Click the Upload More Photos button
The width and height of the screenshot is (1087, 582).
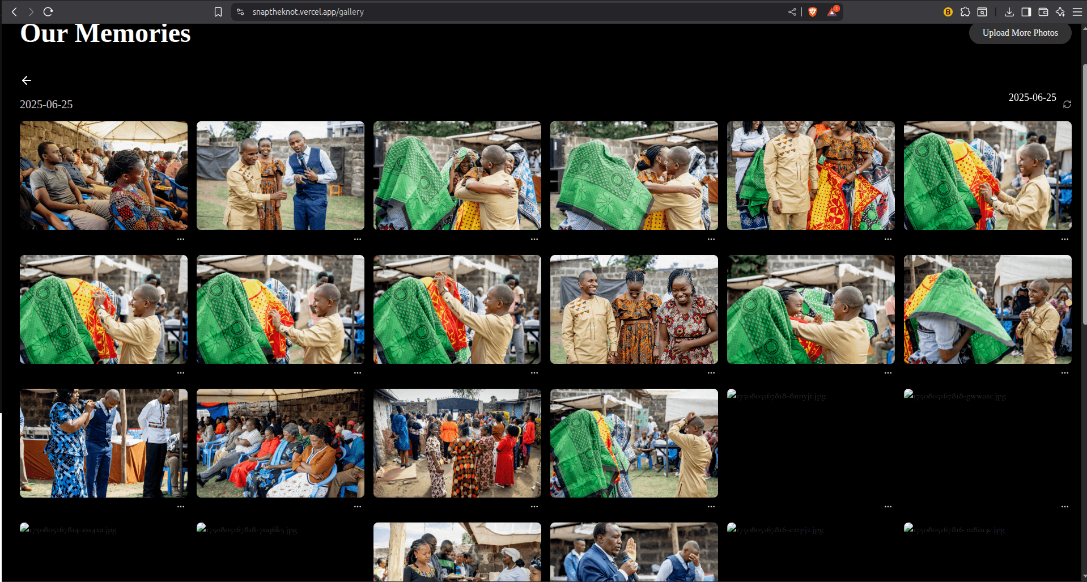[1020, 33]
